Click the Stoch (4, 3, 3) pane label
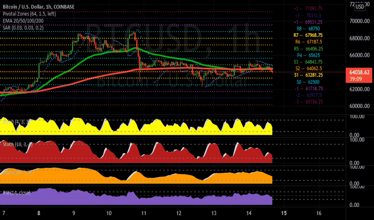Image resolution: width=374 pixels, height=220 pixels. tap(16, 122)
